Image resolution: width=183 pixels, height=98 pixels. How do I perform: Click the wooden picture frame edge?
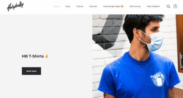(x=179, y=43)
